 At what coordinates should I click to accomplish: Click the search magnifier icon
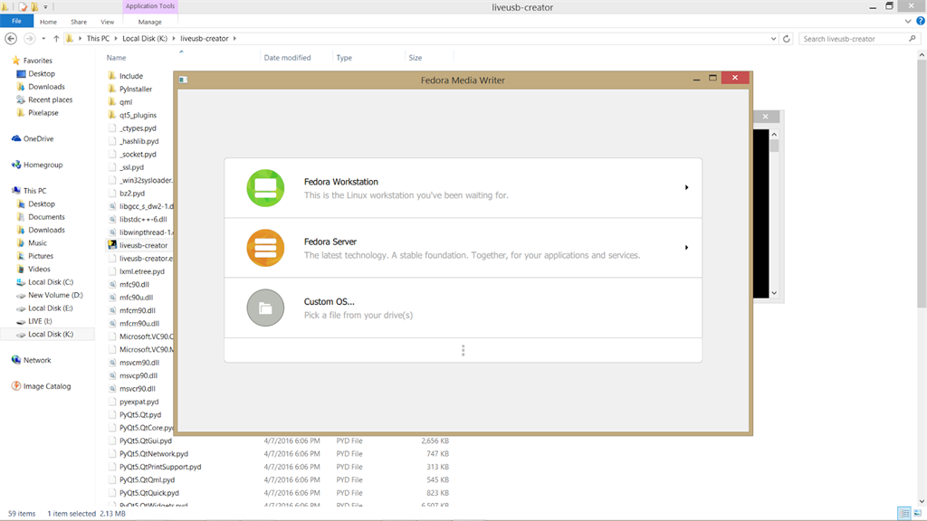[x=913, y=39]
